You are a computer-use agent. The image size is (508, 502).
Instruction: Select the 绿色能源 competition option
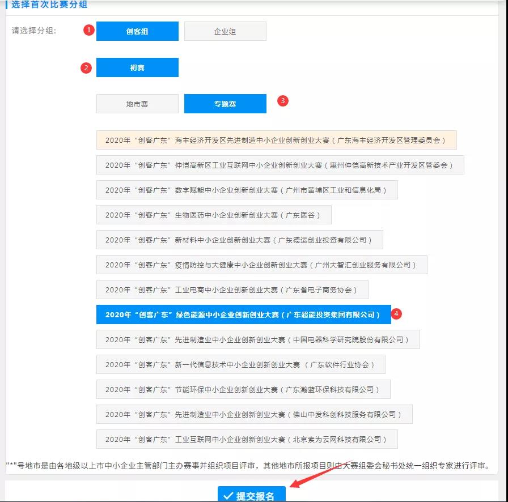pos(243,315)
